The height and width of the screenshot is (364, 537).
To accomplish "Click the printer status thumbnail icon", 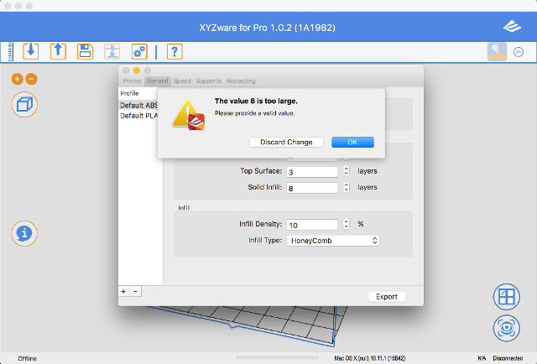I will coord(497,52).
